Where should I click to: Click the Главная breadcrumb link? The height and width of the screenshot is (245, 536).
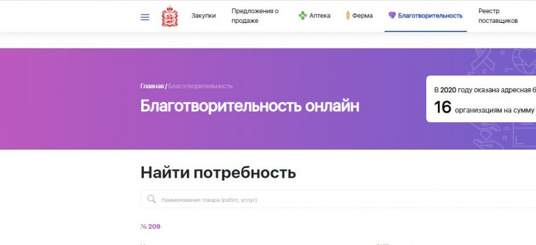coord(152,86)
